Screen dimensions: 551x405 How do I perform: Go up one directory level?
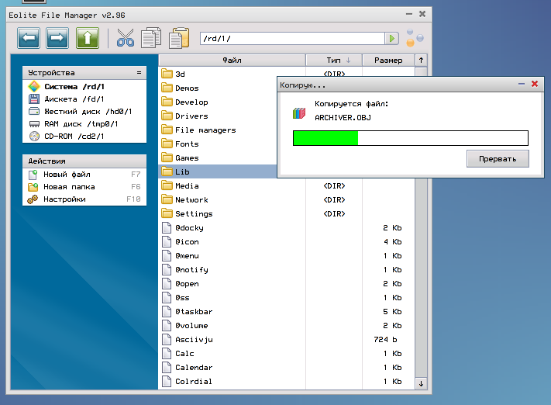(x=88, y=37)
